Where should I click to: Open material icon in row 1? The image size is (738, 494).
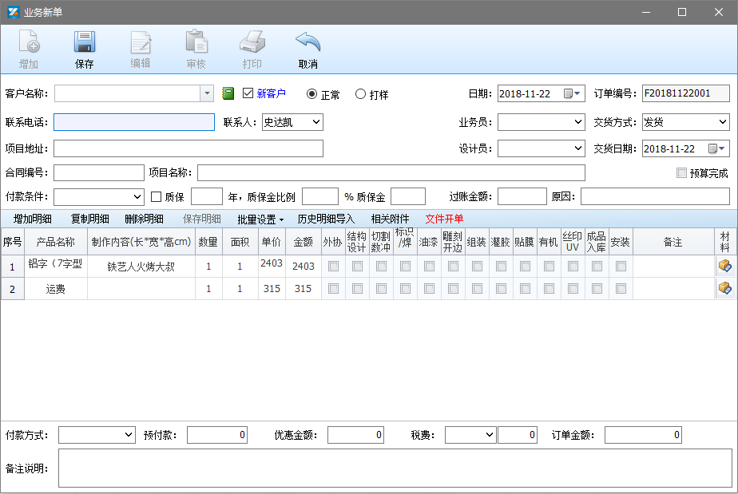tap(725, 267)
